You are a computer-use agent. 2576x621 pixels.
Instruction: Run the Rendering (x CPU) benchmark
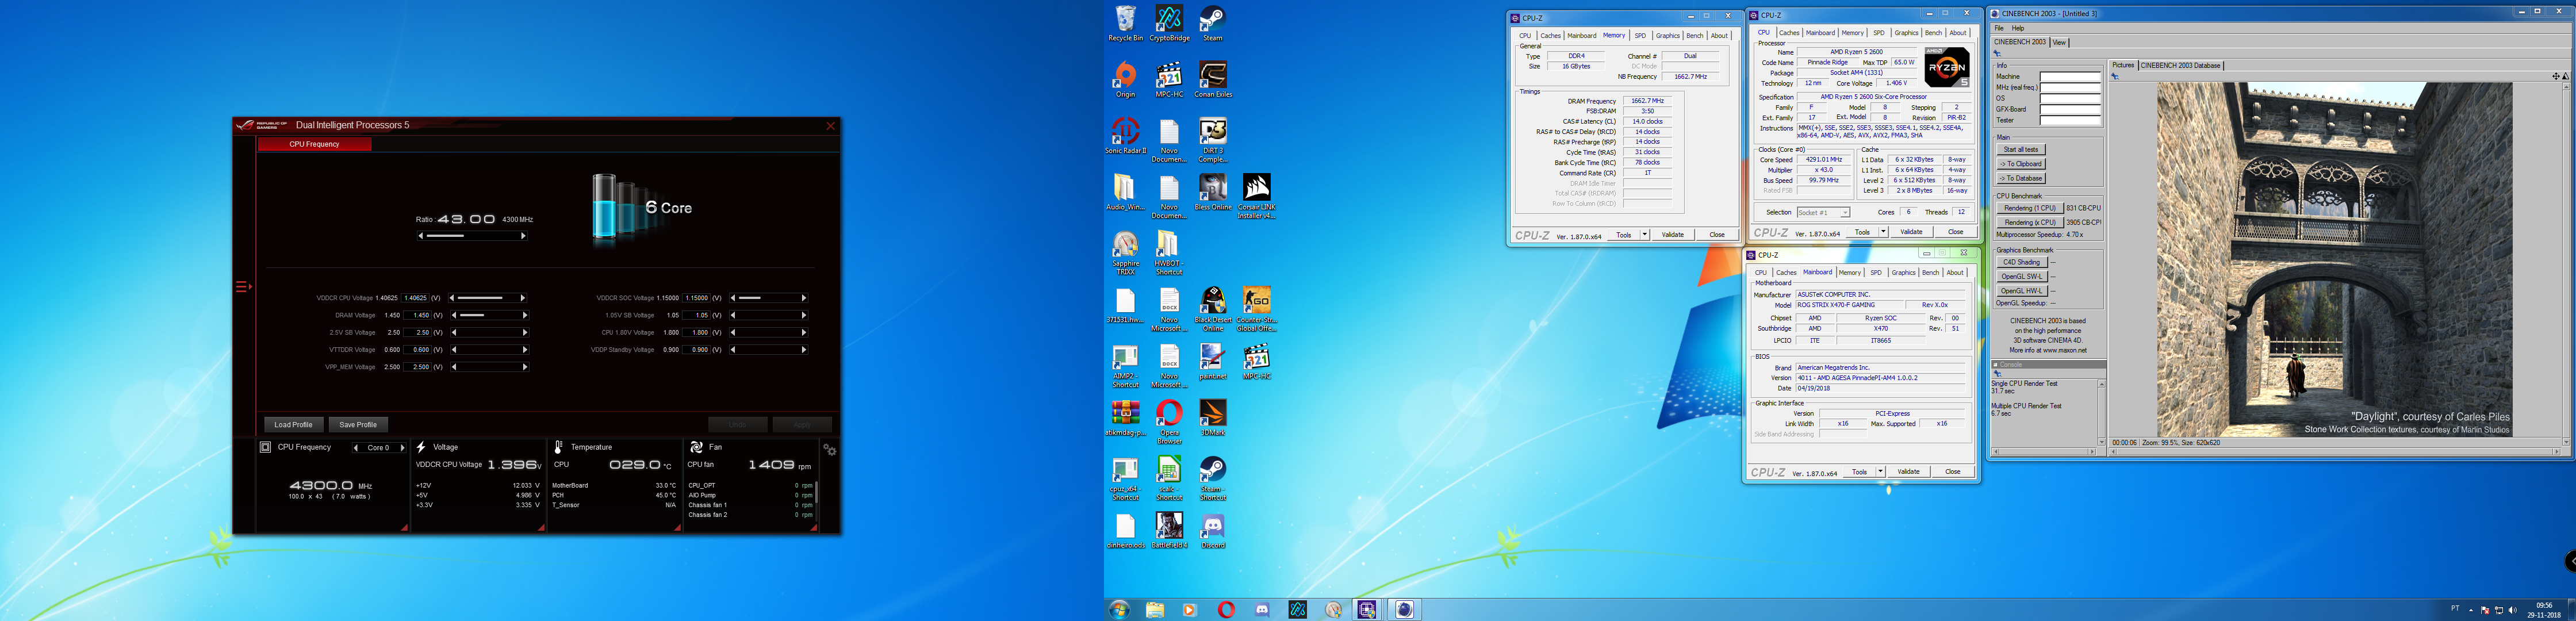[x=2030, y=222]
